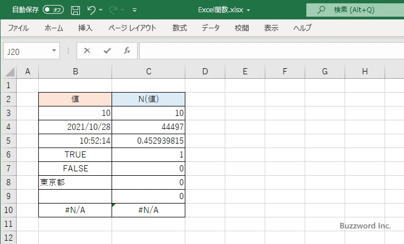The height and width of the screenshot is (244, 404).
Task: Toggle the AutoSave switch
Action: click(x=53, y=9)
